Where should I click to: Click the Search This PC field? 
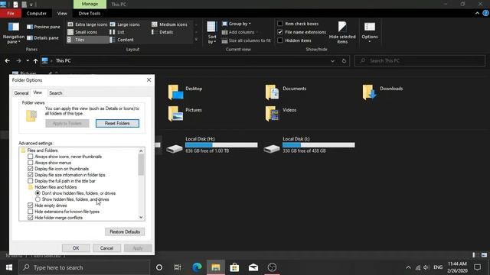coord(420,61)
